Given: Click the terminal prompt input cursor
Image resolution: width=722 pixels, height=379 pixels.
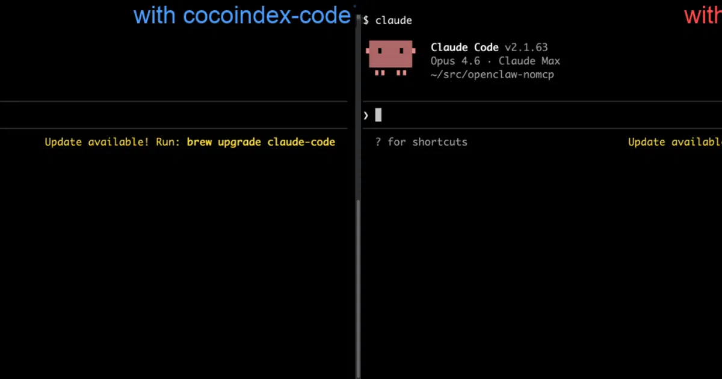Looking at the screenshot, I should pyautogui.click(x=378, y=115).
